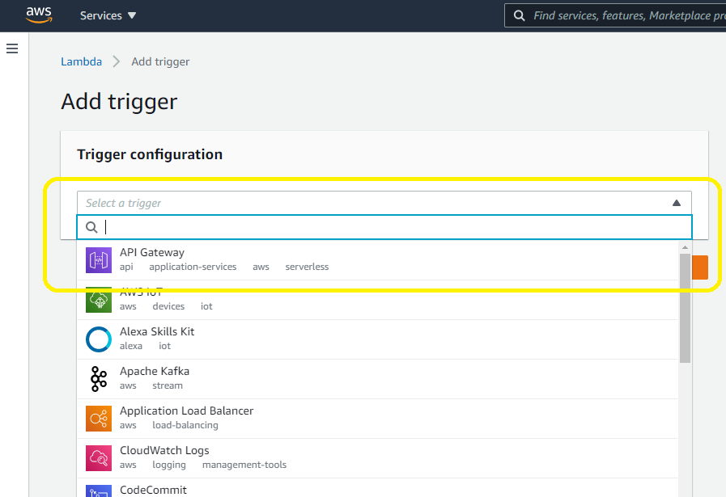Click the 'alexa' tag text
726x497 pixels.
131,346
